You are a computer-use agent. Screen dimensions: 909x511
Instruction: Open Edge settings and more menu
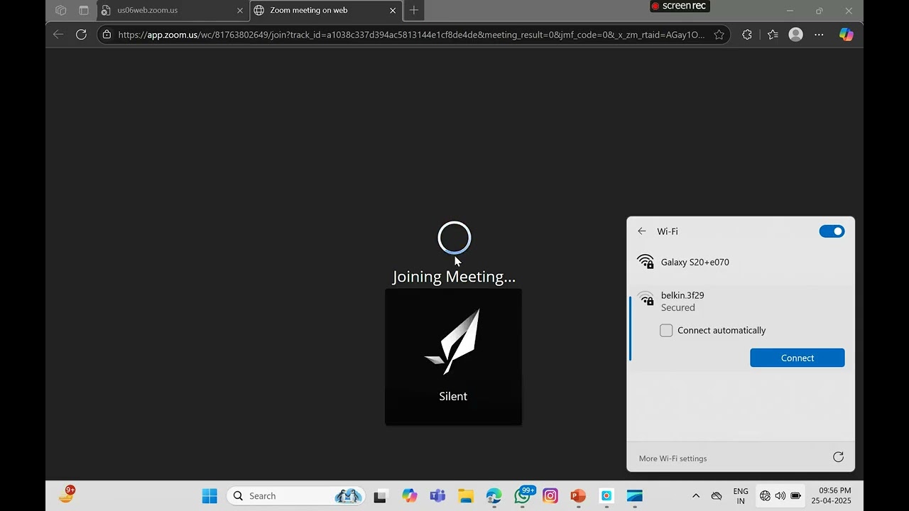click(x=819, y=34)
